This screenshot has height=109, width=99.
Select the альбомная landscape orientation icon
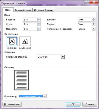tap(25, 41)
